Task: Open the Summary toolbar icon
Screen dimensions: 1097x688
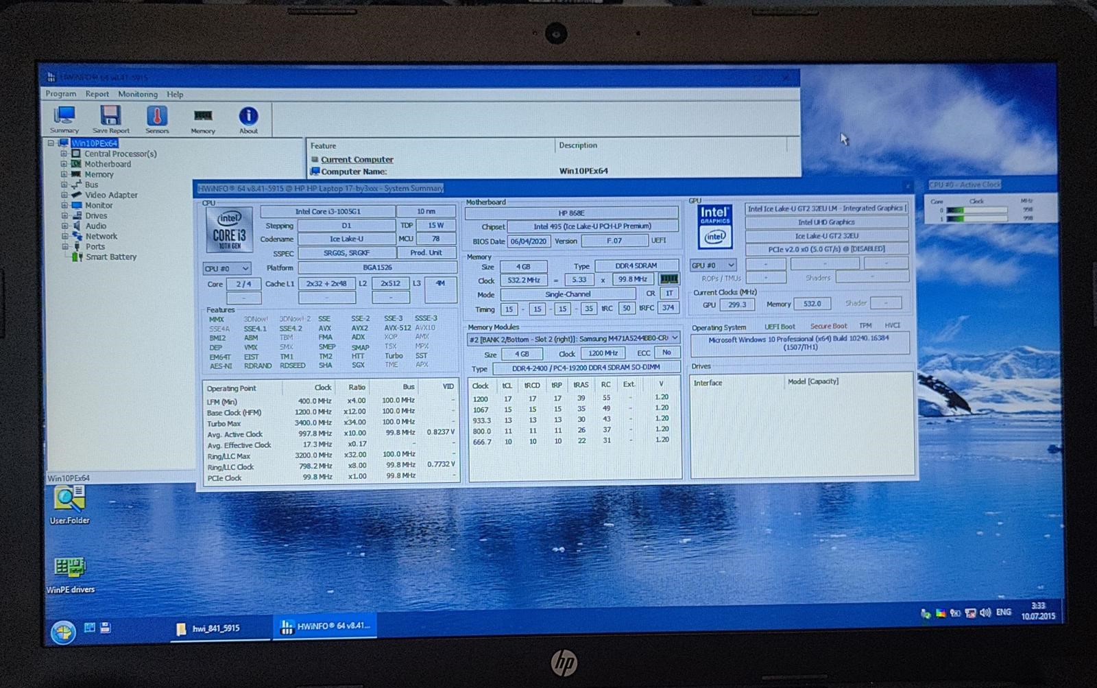Action: [x=64, y=119]
